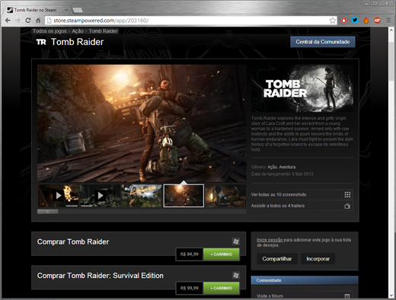Play the first trailer thumbnail
Screen dimensions: 396x300
59,196
